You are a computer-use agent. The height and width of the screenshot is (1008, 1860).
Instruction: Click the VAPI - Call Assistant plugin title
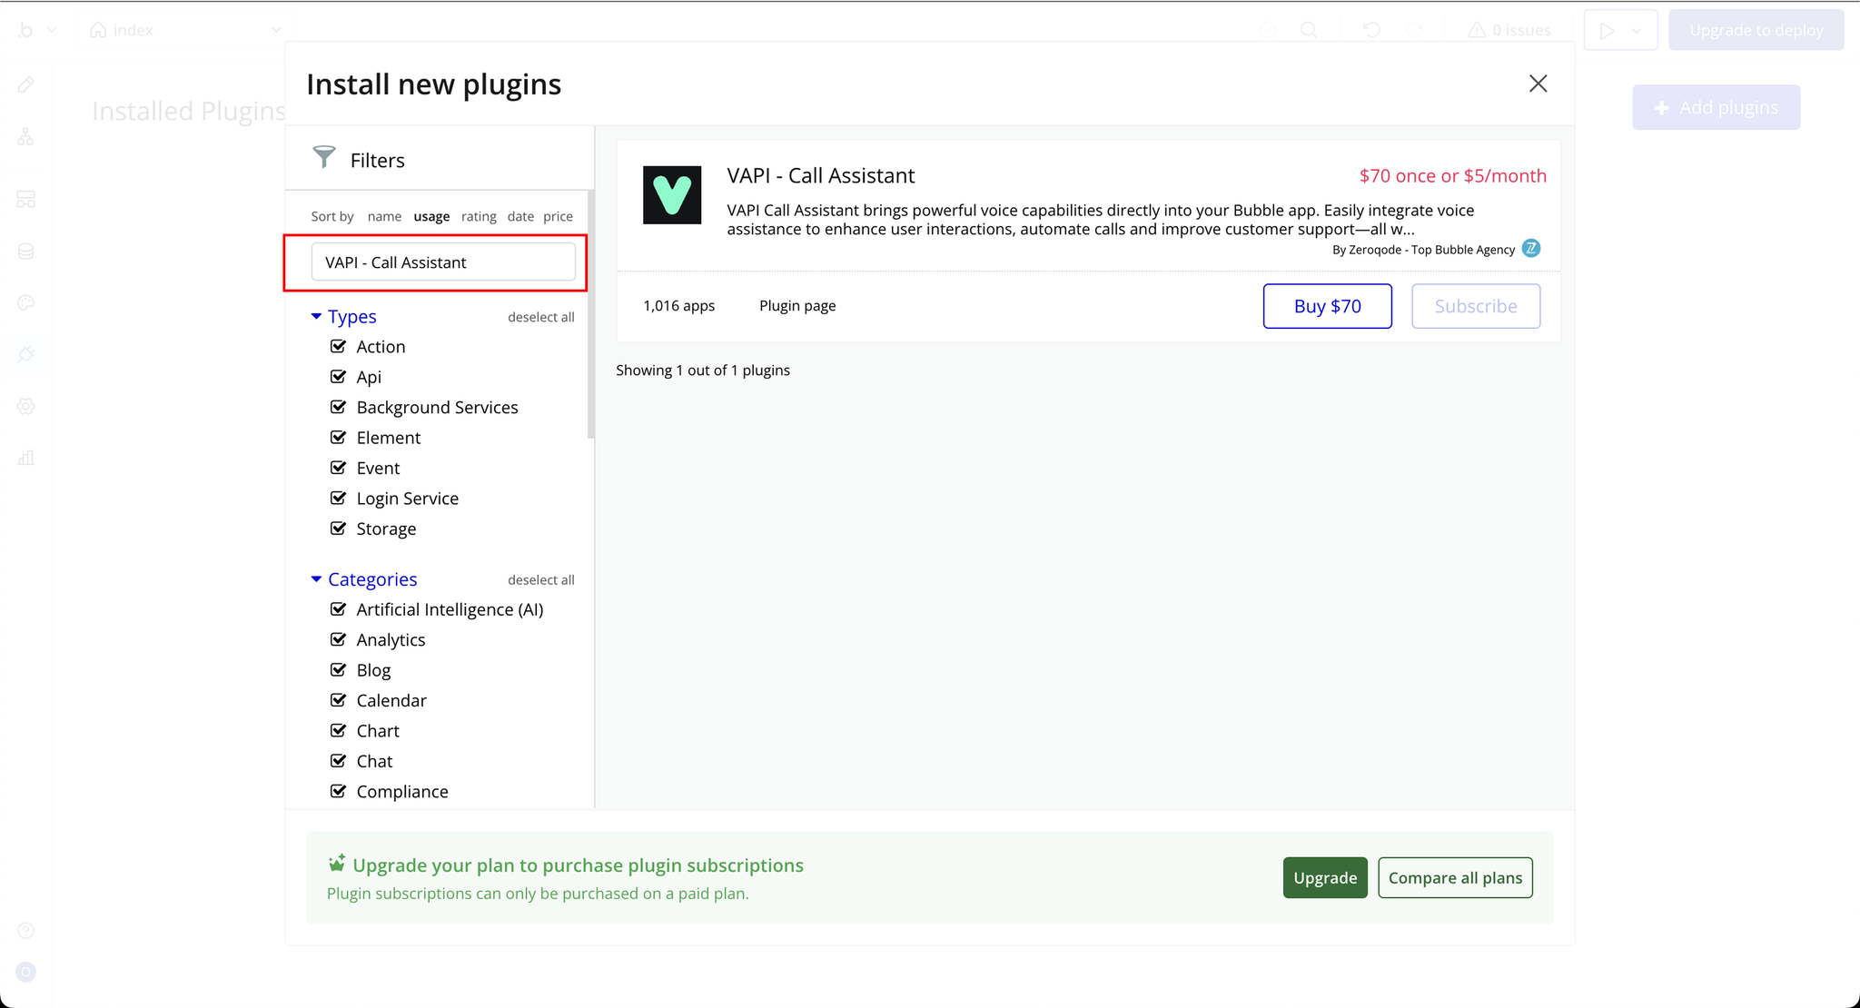coord(820,175)
